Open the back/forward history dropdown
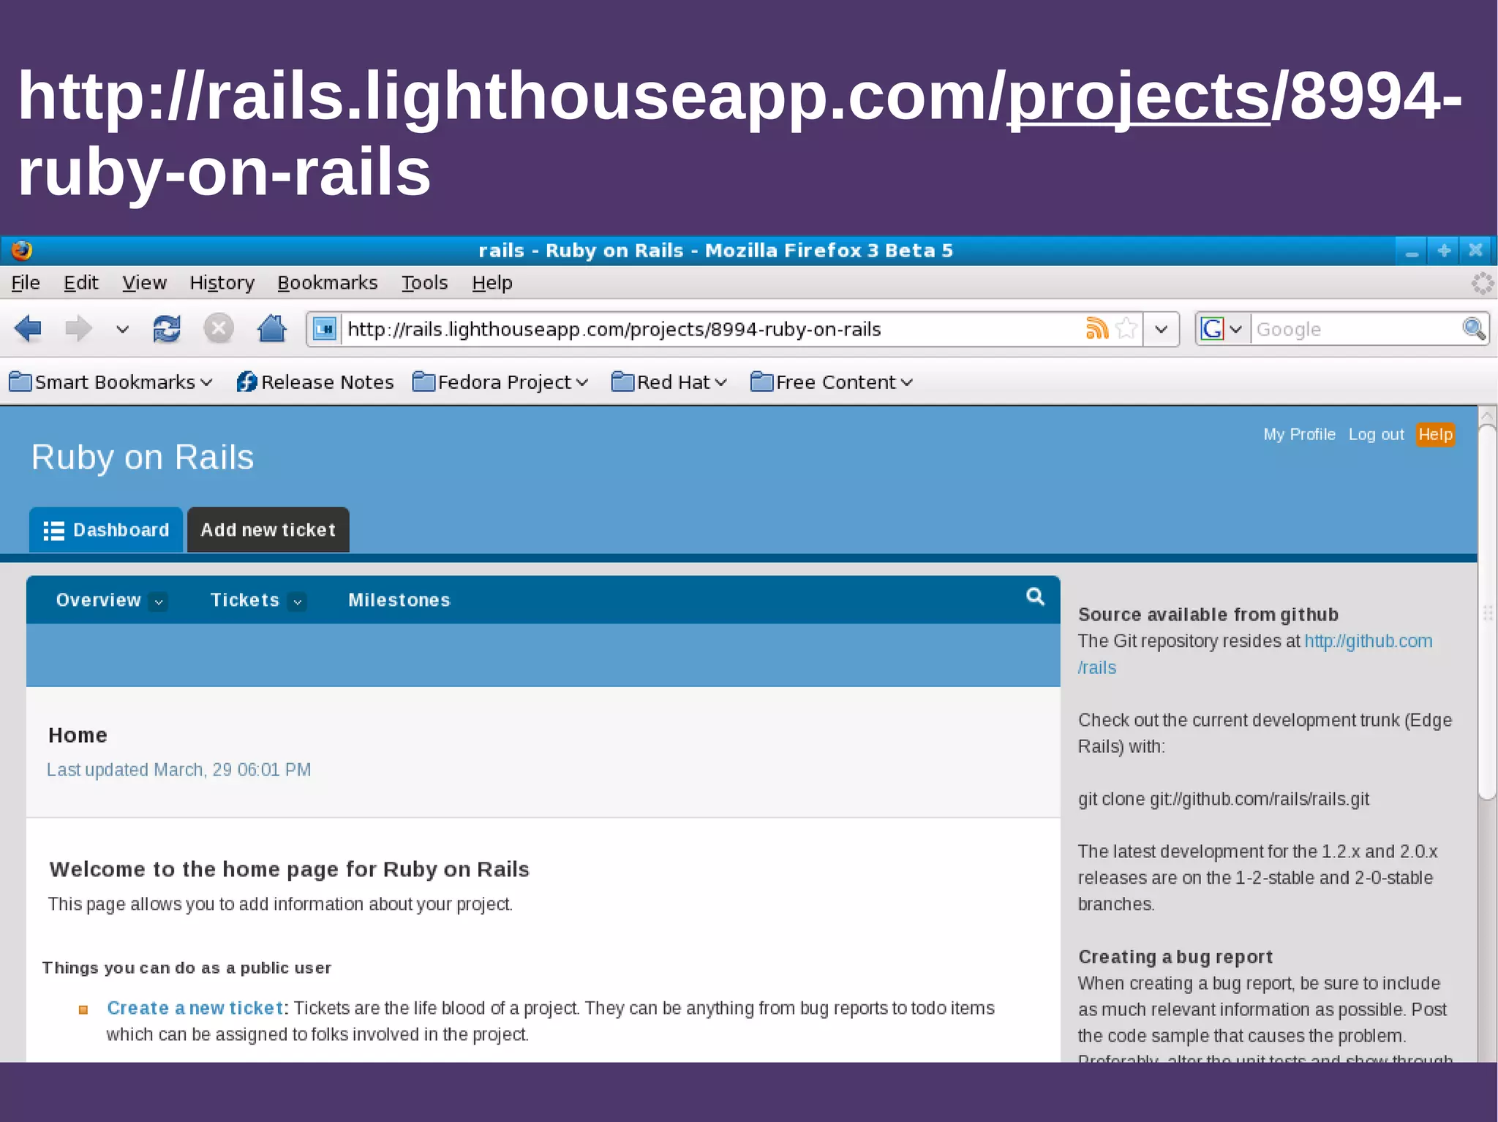 click(122, 330)
